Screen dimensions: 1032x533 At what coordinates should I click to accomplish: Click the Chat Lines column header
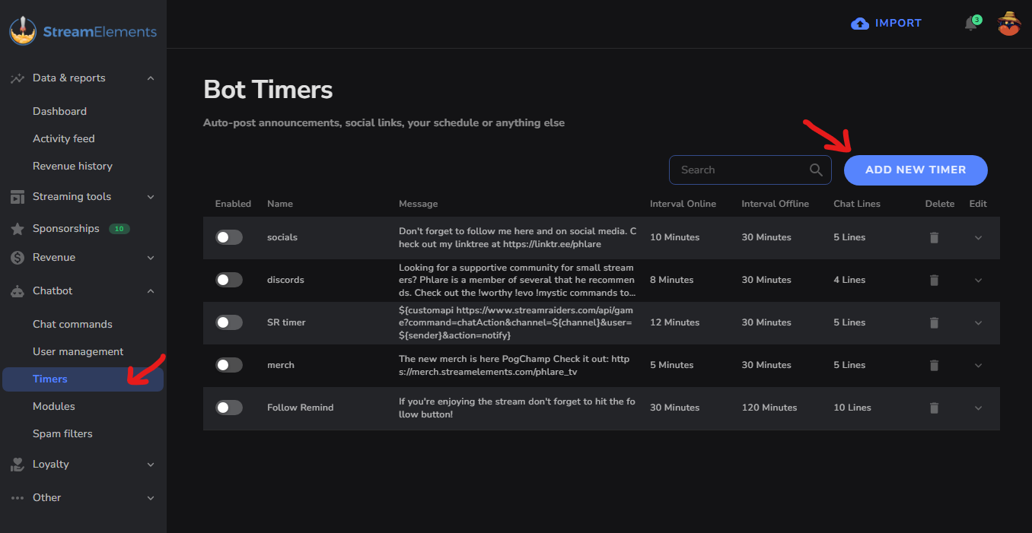857,204
